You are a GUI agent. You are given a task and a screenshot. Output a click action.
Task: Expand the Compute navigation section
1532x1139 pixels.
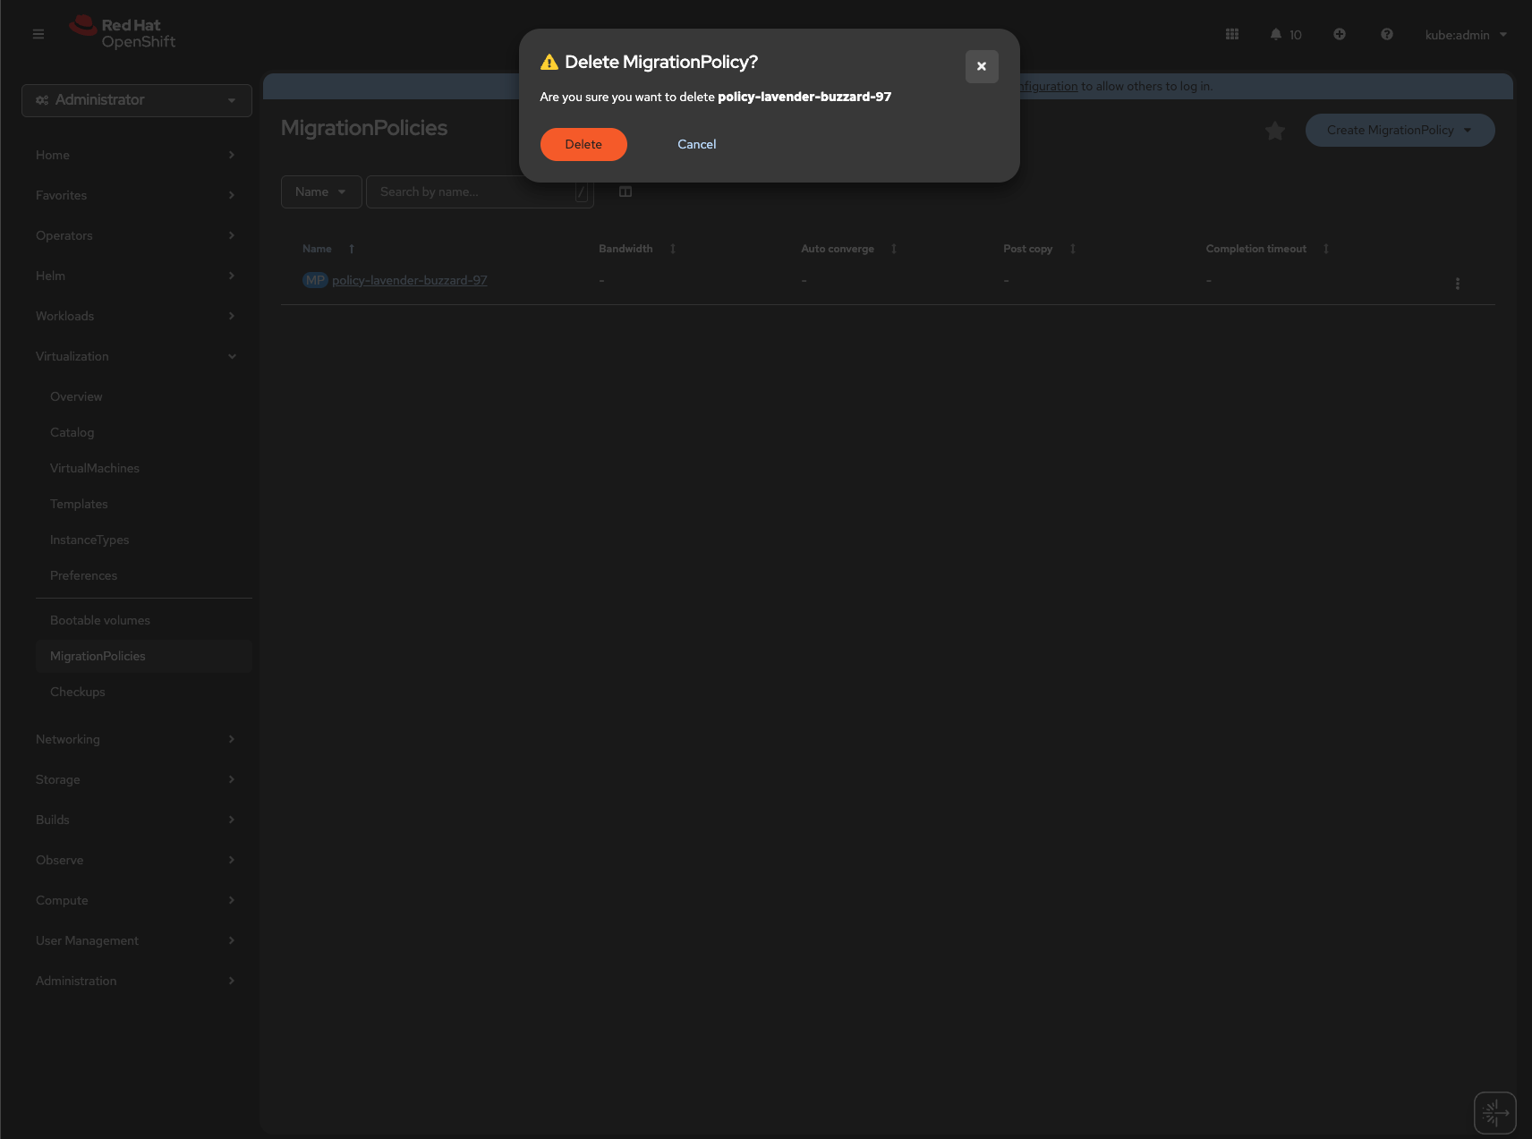(136, 900)
